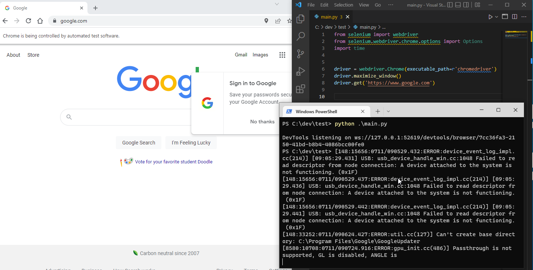Screen dimensions: 533x270
Task: Close the Windows PowerShell tab
Action: coord(362,111)
